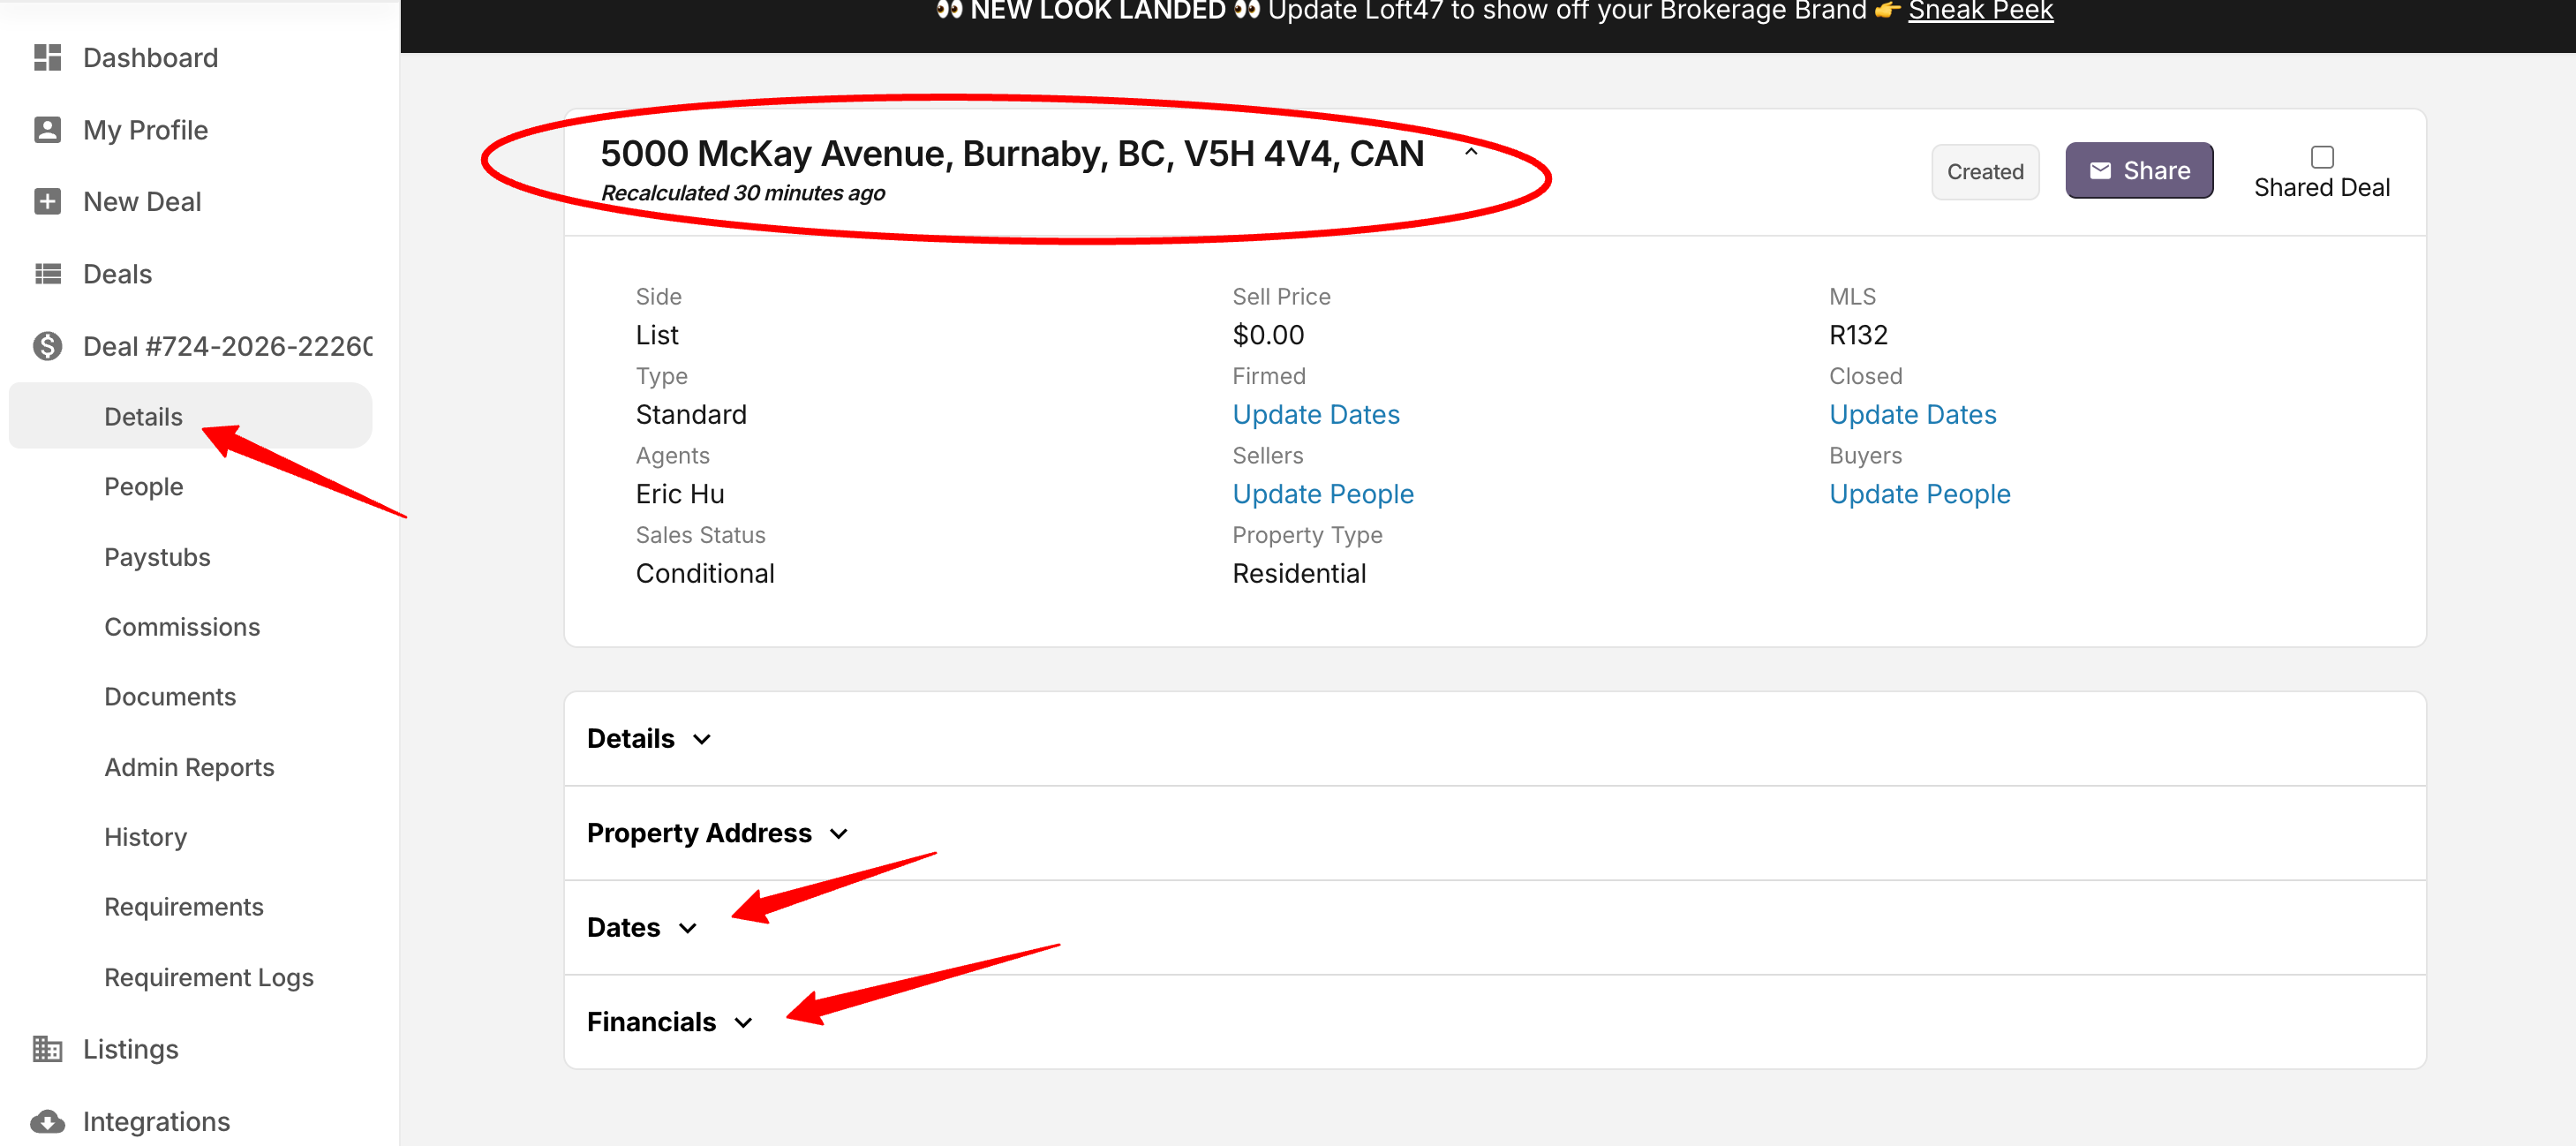Click Update People link under Buyers
Screen dimensions: 2576x1146
[x=1919, y=494]
